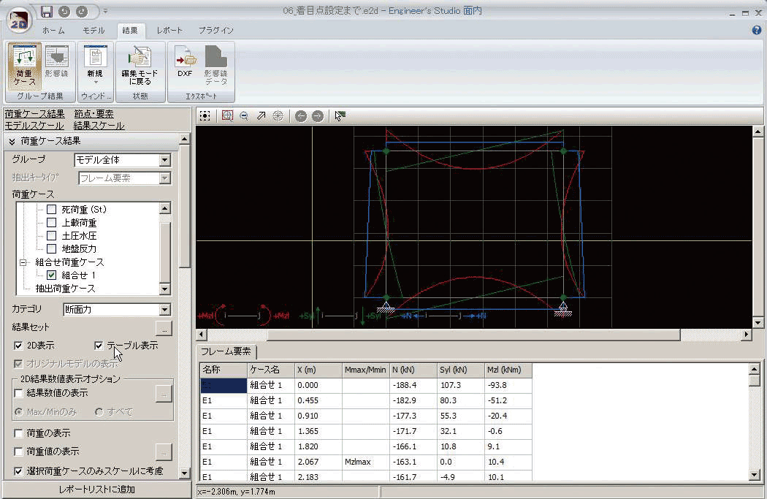Toggle the テーブル表示 checkbox
Screen dimensions: 767x499
click(99, 346)
